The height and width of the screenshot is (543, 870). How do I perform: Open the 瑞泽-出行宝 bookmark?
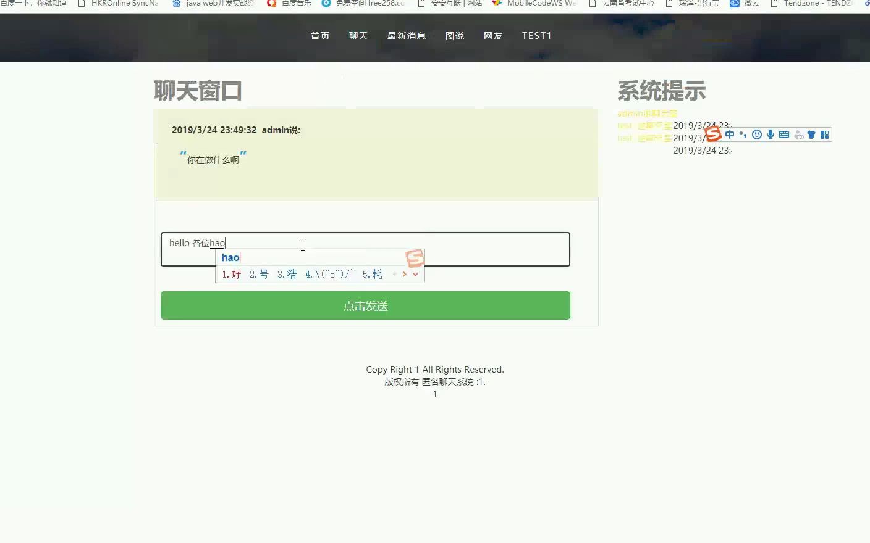(693, 3)
